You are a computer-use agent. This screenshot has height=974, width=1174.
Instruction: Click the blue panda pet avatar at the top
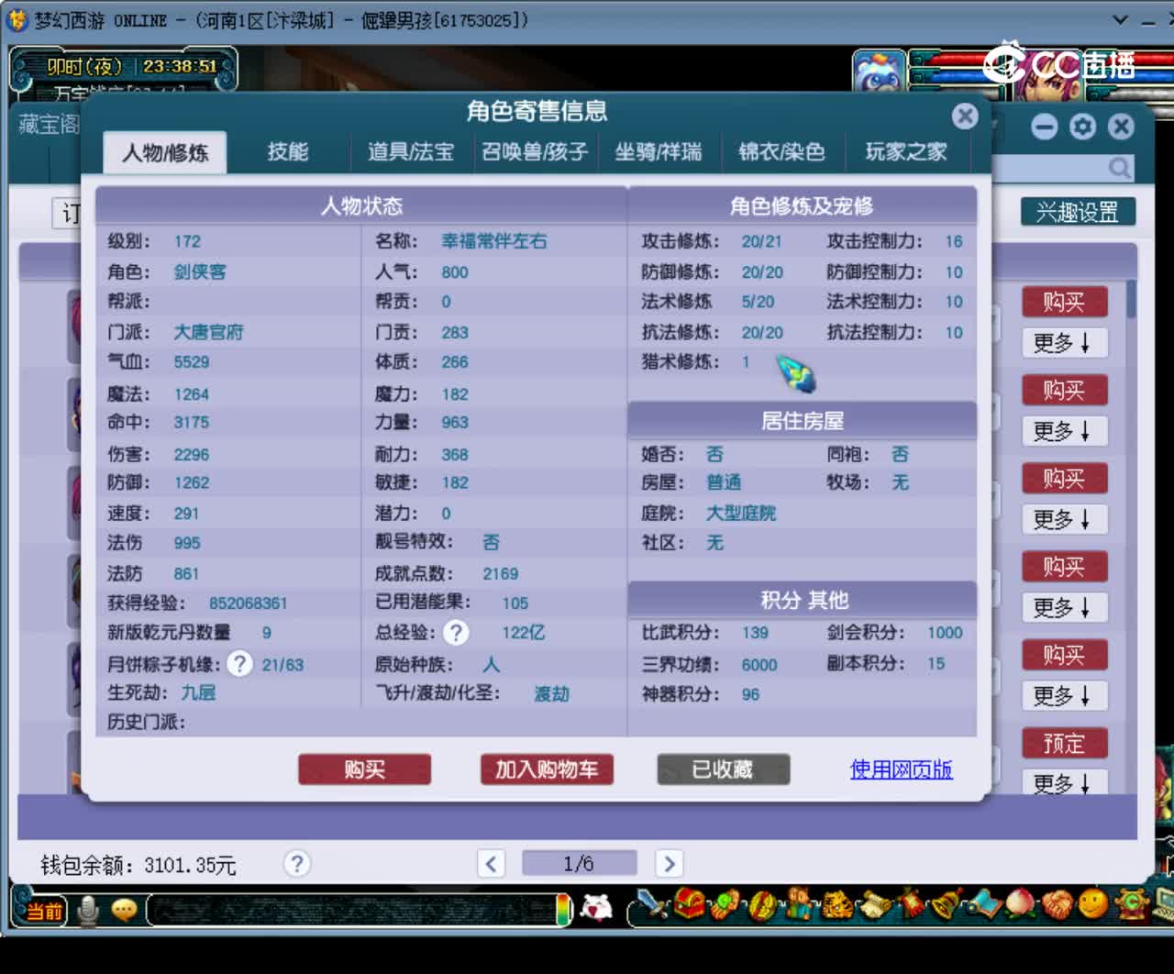pos(880,73)
